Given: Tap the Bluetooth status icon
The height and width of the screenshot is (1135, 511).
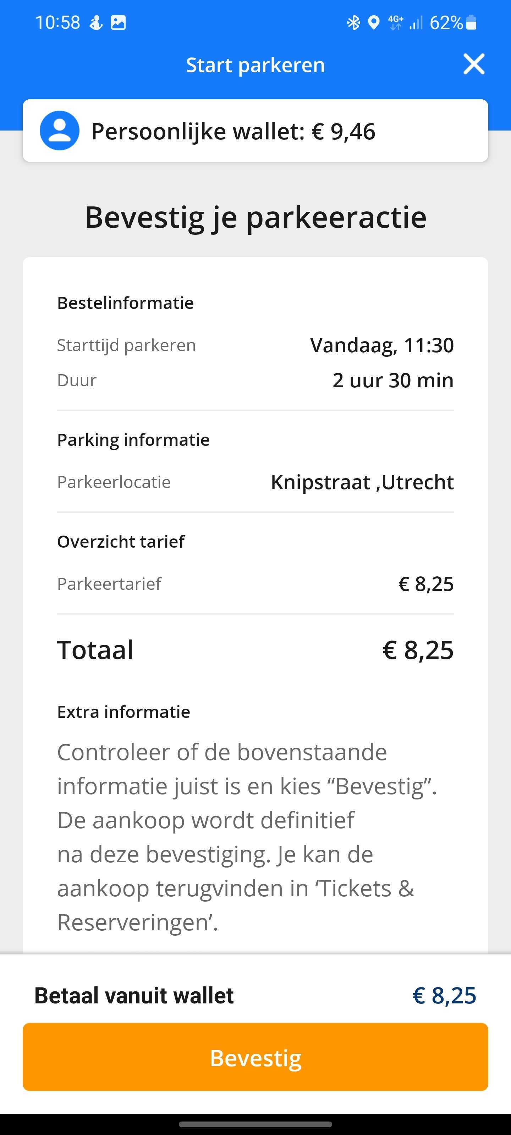Looking at the screenshot, I should [353, 22].
